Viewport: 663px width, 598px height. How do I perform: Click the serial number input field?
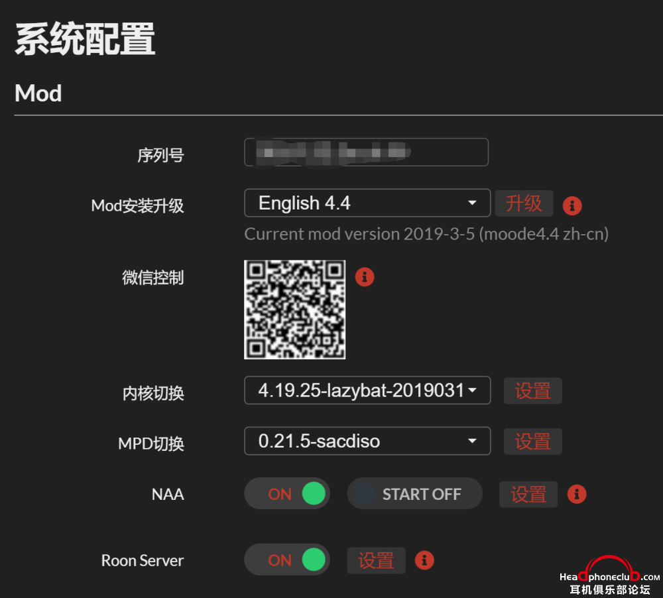tap(366, 152)
